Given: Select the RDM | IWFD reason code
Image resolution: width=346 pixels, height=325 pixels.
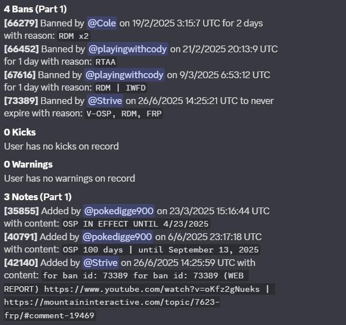Looking at the screenshot, I should tap(120, 88).
